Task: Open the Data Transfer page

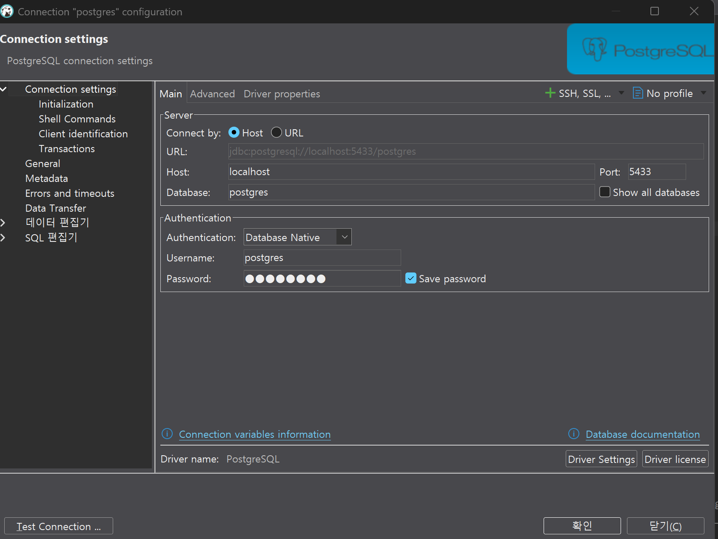Action: (x=56, y=208)
